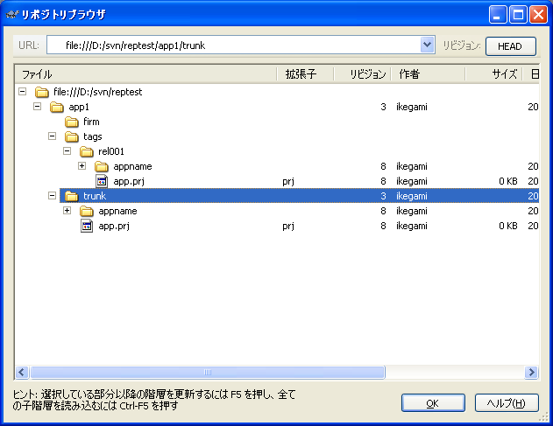Click the appname folder icon under rel001

pos(102,166)
